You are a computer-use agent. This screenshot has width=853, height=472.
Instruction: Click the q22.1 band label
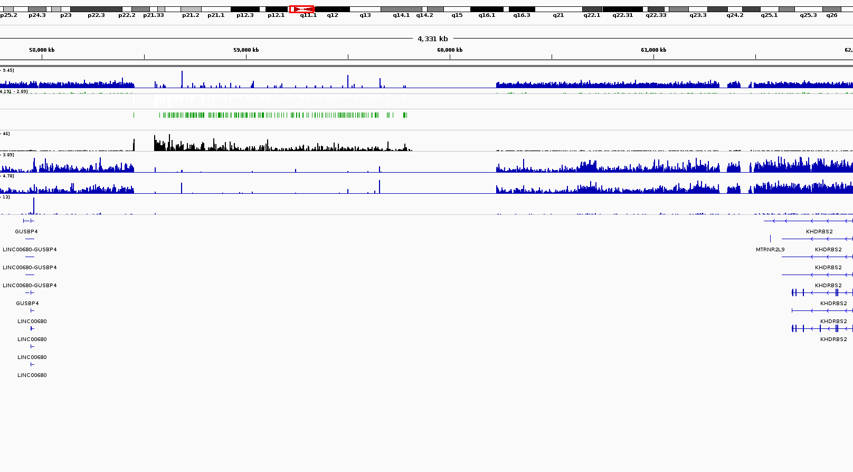coord(592,15)
